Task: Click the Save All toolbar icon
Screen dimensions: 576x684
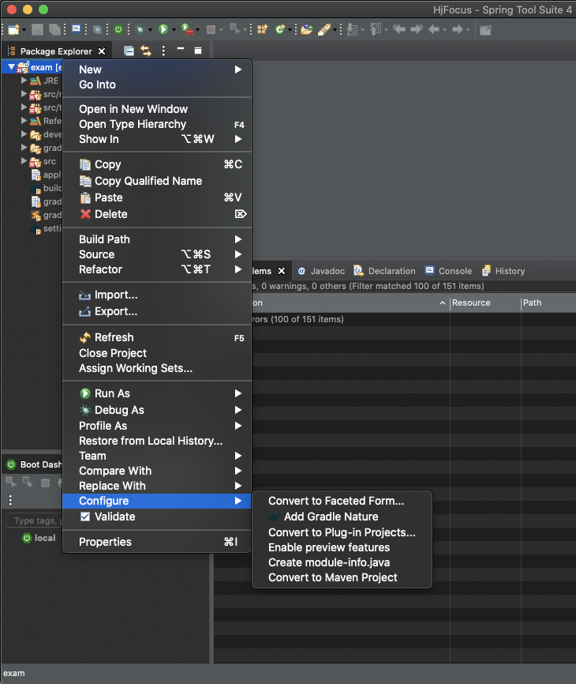Action: 54,30
